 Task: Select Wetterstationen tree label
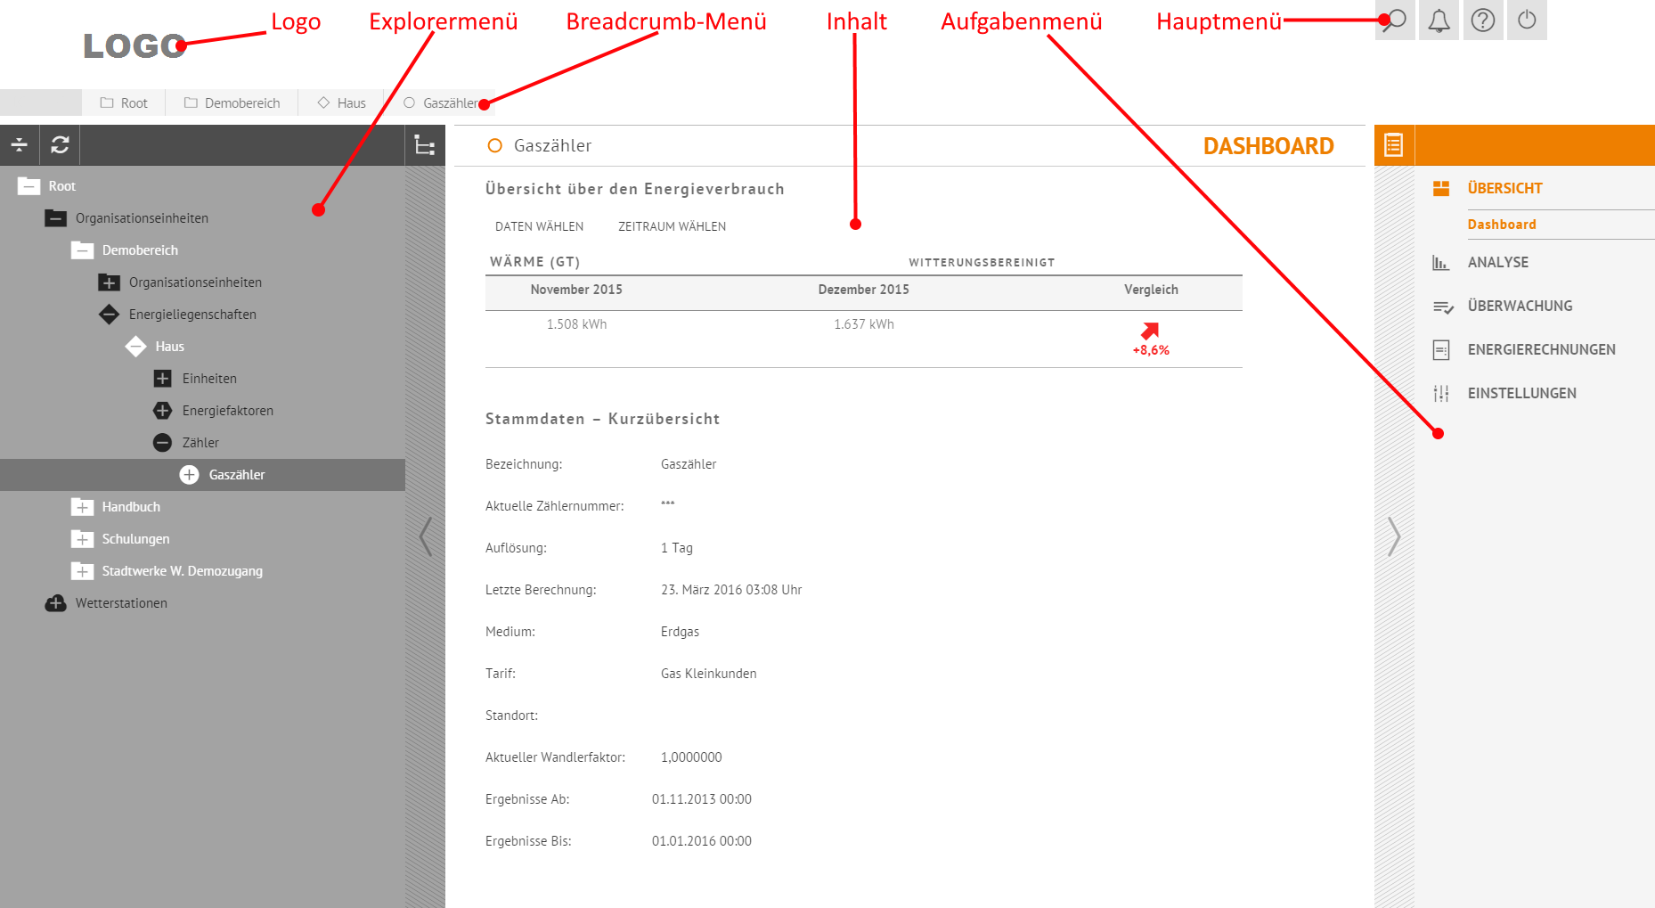(121, 603)
